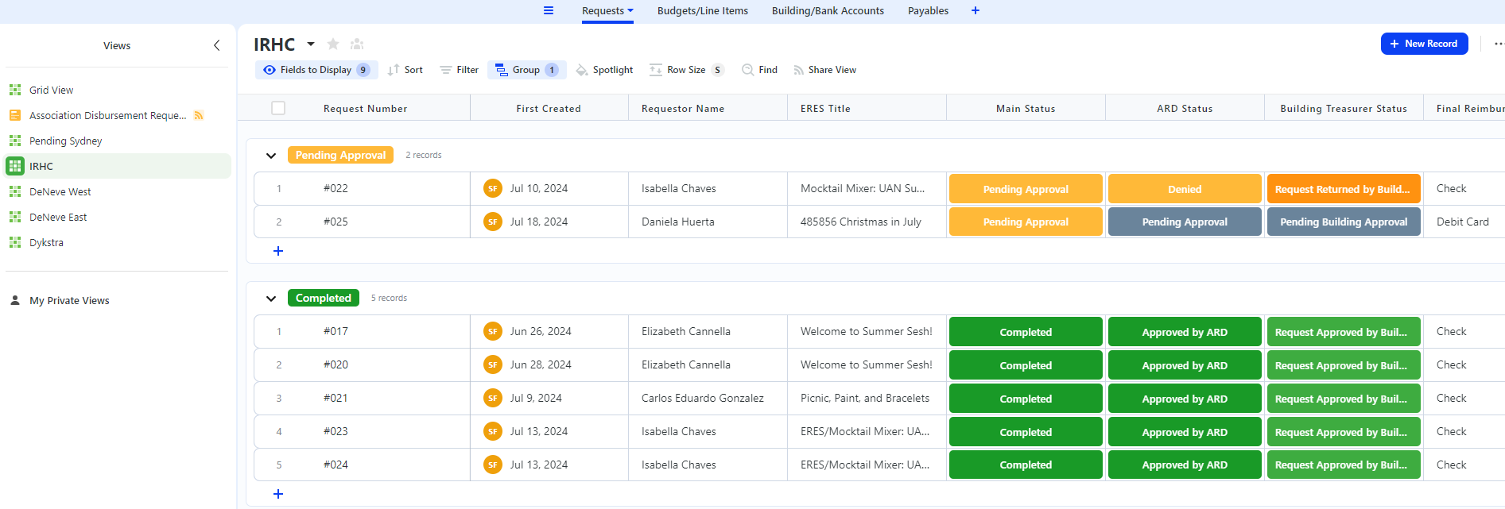Add a new table with plus icon
This screenshot has width=1505, height=509.
point(976,10)
